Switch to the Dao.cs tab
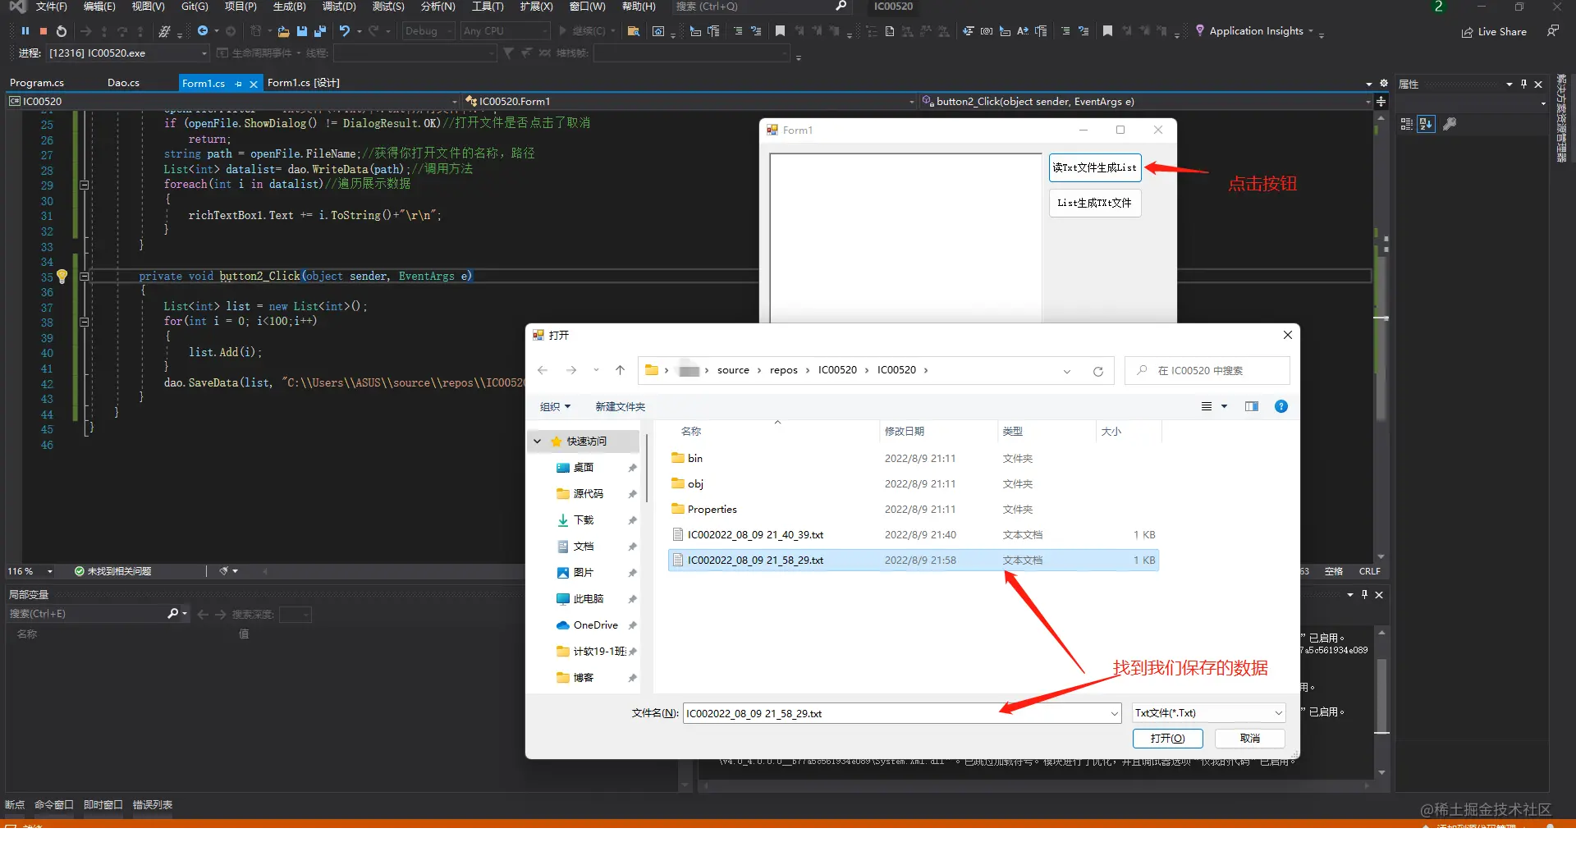 pyautogui.click(x=123, y=83)
